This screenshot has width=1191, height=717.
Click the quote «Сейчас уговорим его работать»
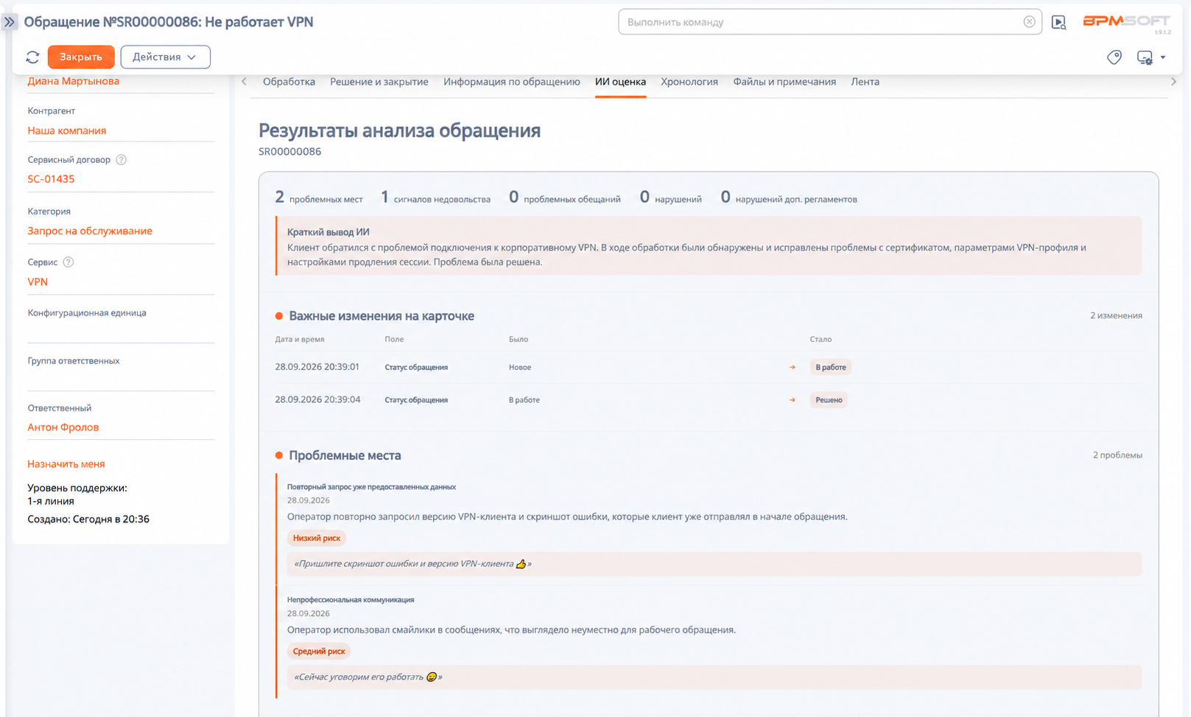(x=368, y=677)
